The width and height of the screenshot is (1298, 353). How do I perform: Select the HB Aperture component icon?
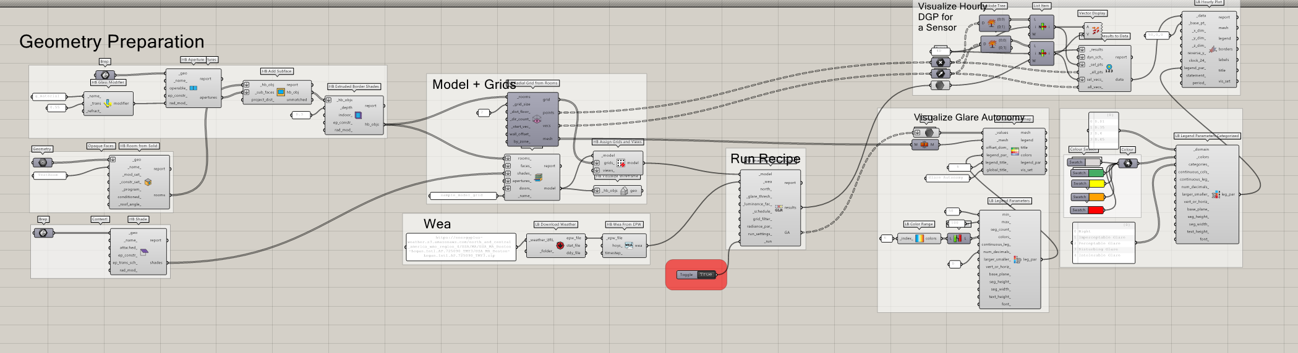pos(193,88)
